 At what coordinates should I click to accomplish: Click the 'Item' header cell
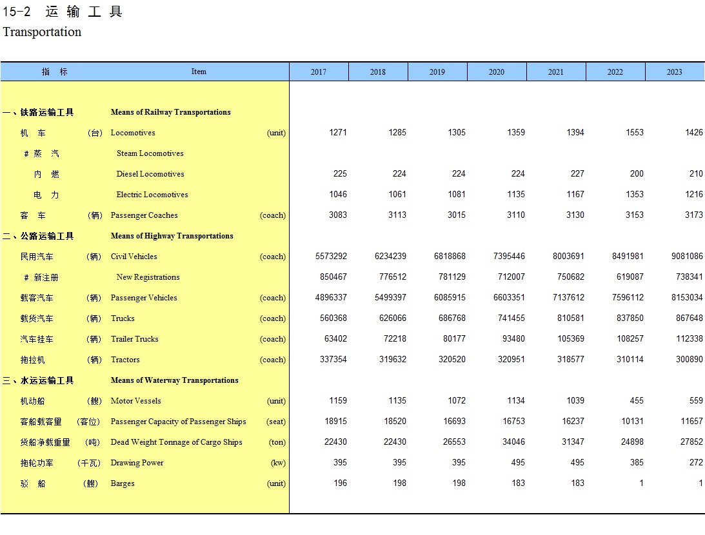pos(199,72)
